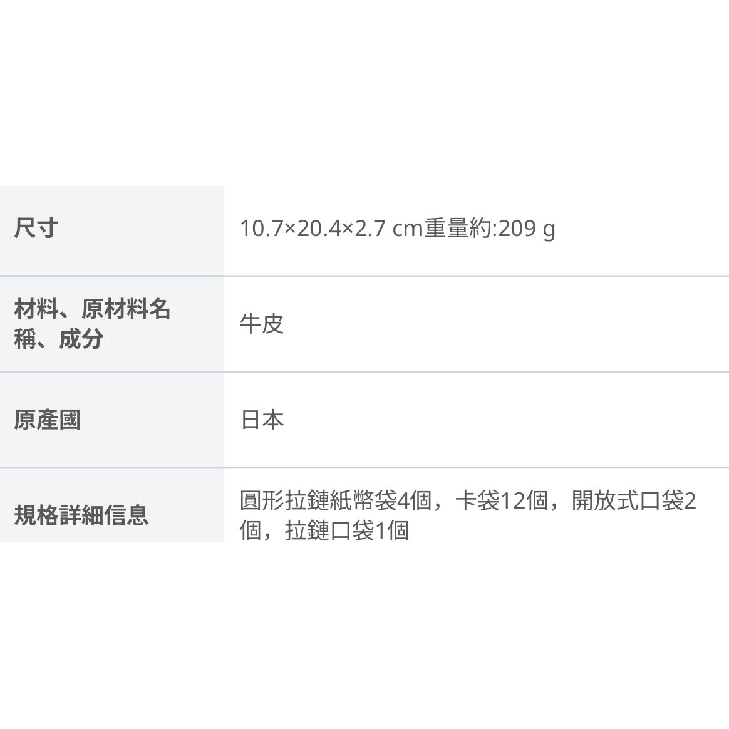Image resolution: width=729 pixels, height=729 pixels.
Task: Click the cm unit in the size row
Action: [x=407, y=229]
